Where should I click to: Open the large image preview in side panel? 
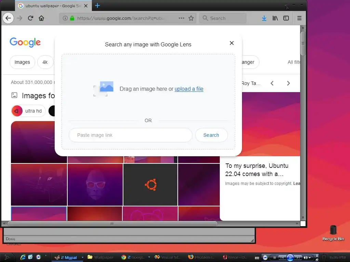pos(271,124)
